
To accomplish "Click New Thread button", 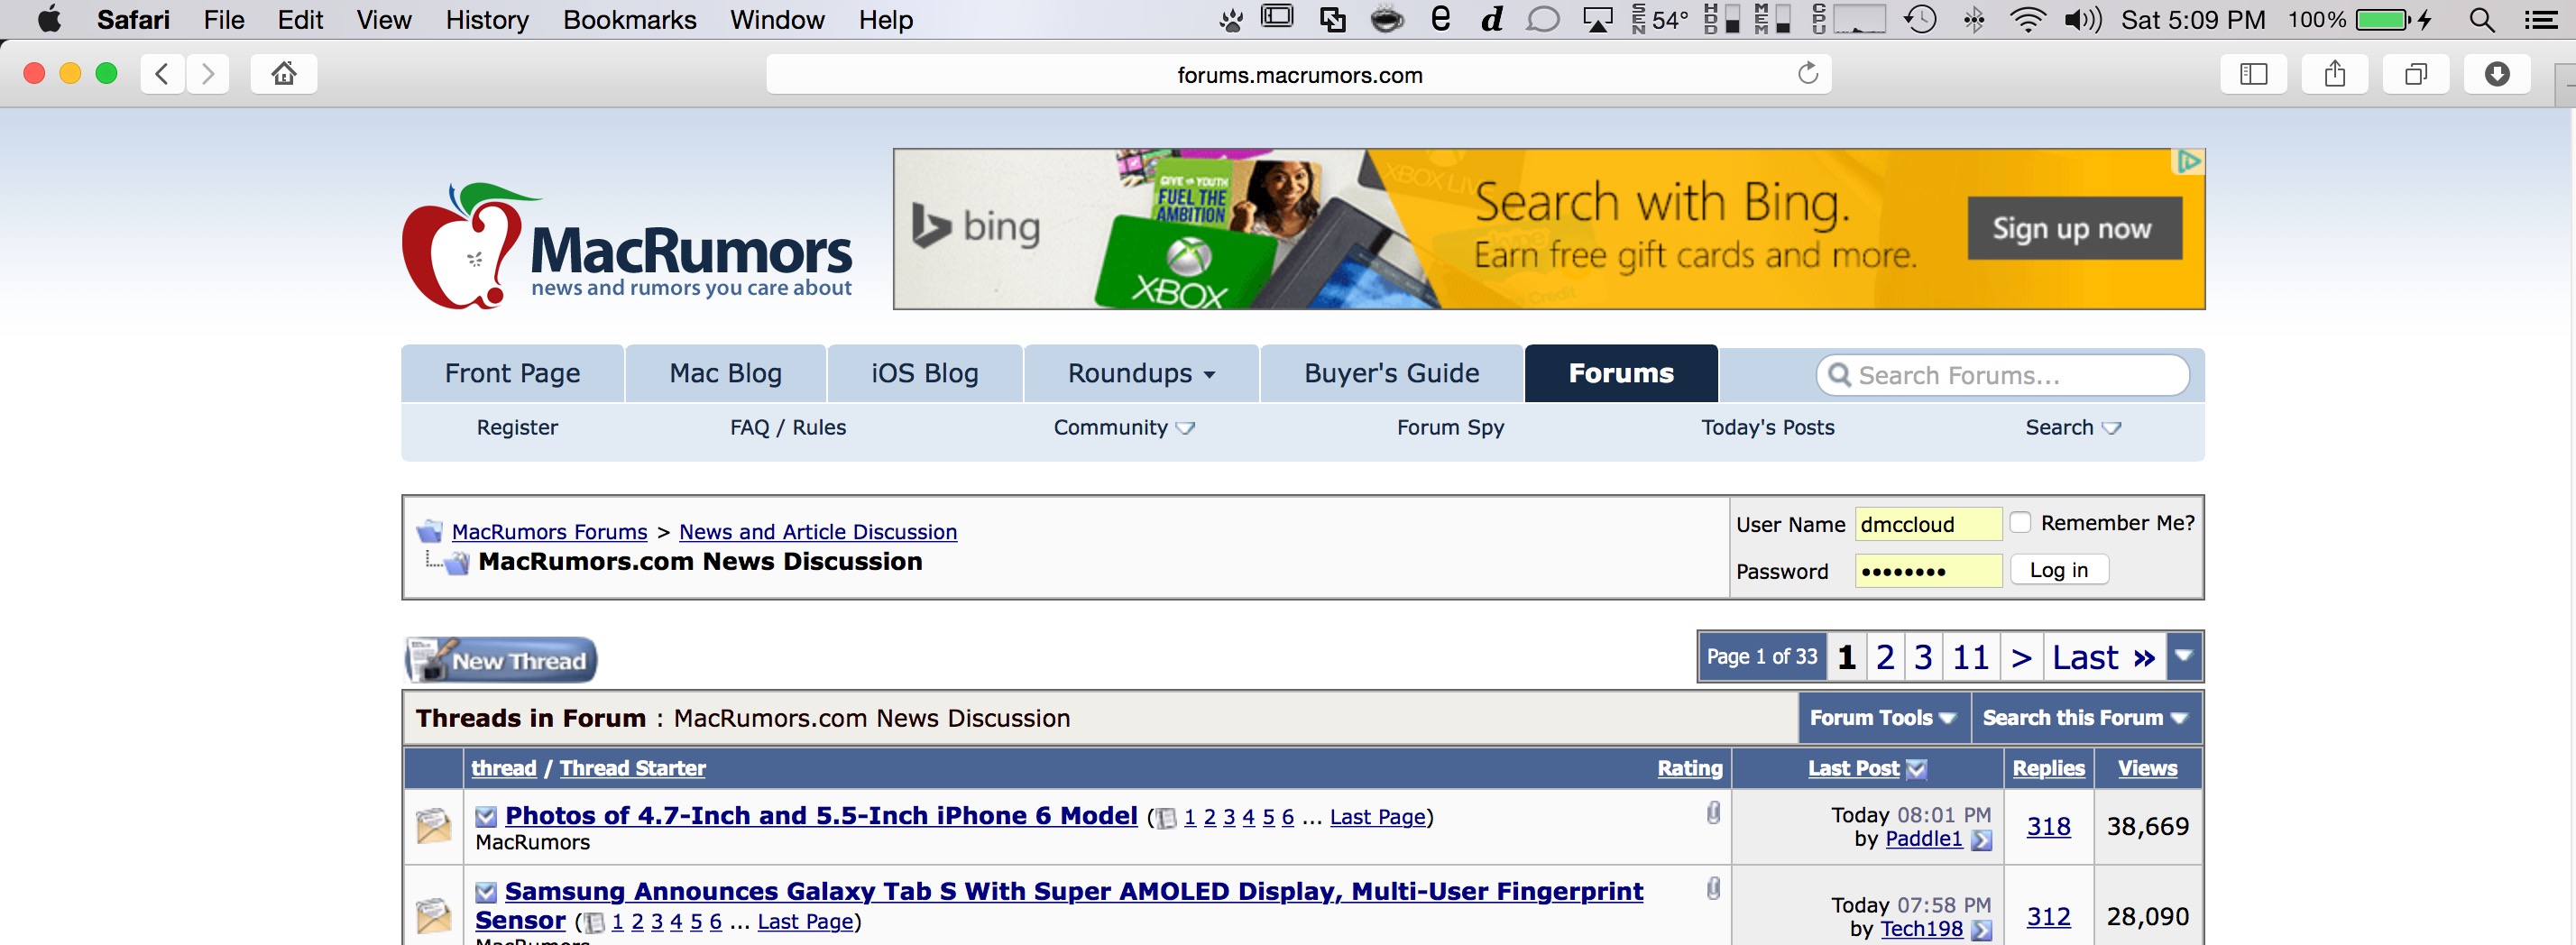I will [500, 660].
